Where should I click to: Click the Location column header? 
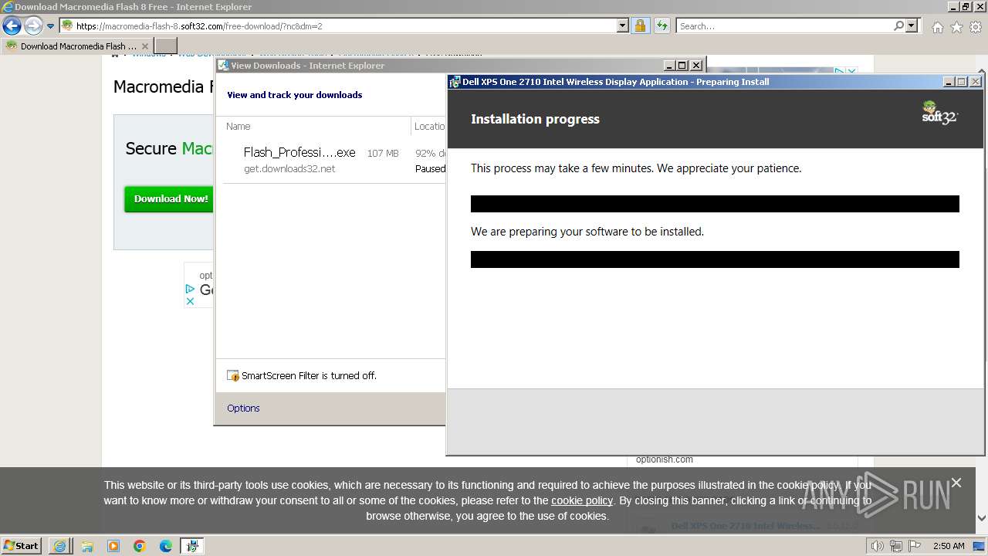point(429,126)
